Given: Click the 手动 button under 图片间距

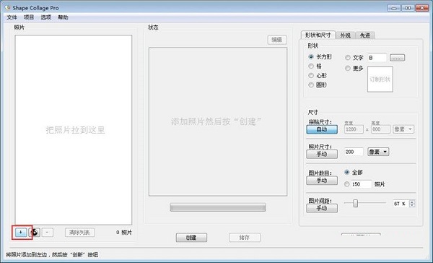Looking at the screenshot, I should point(322,208).
